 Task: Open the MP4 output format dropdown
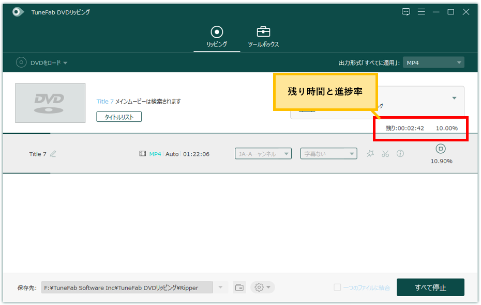click(x=433, y=63)
